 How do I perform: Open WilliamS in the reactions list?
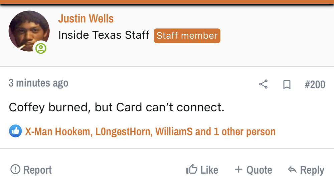[174, 132]
